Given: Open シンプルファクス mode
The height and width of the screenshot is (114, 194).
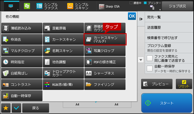Looking at the screenshot, I should (x=47, y=6).
